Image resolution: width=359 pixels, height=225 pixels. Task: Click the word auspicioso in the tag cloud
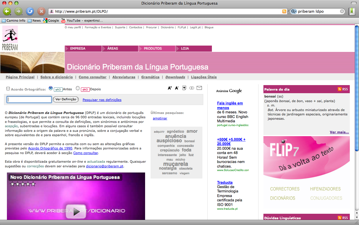tap(169, 141)
